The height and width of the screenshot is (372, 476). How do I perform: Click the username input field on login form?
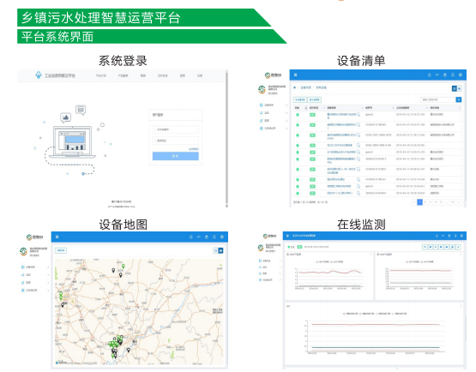coord(176,129)
